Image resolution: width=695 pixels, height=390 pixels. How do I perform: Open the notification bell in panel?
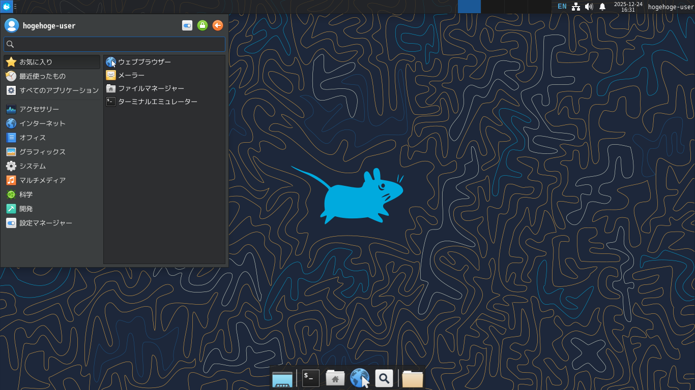pos(602,7)
